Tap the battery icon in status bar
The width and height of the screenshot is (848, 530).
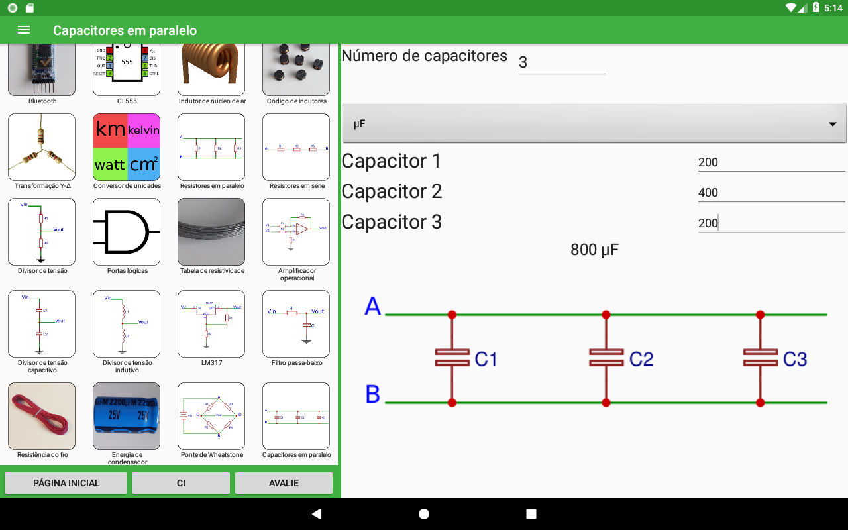coord(816,8)
